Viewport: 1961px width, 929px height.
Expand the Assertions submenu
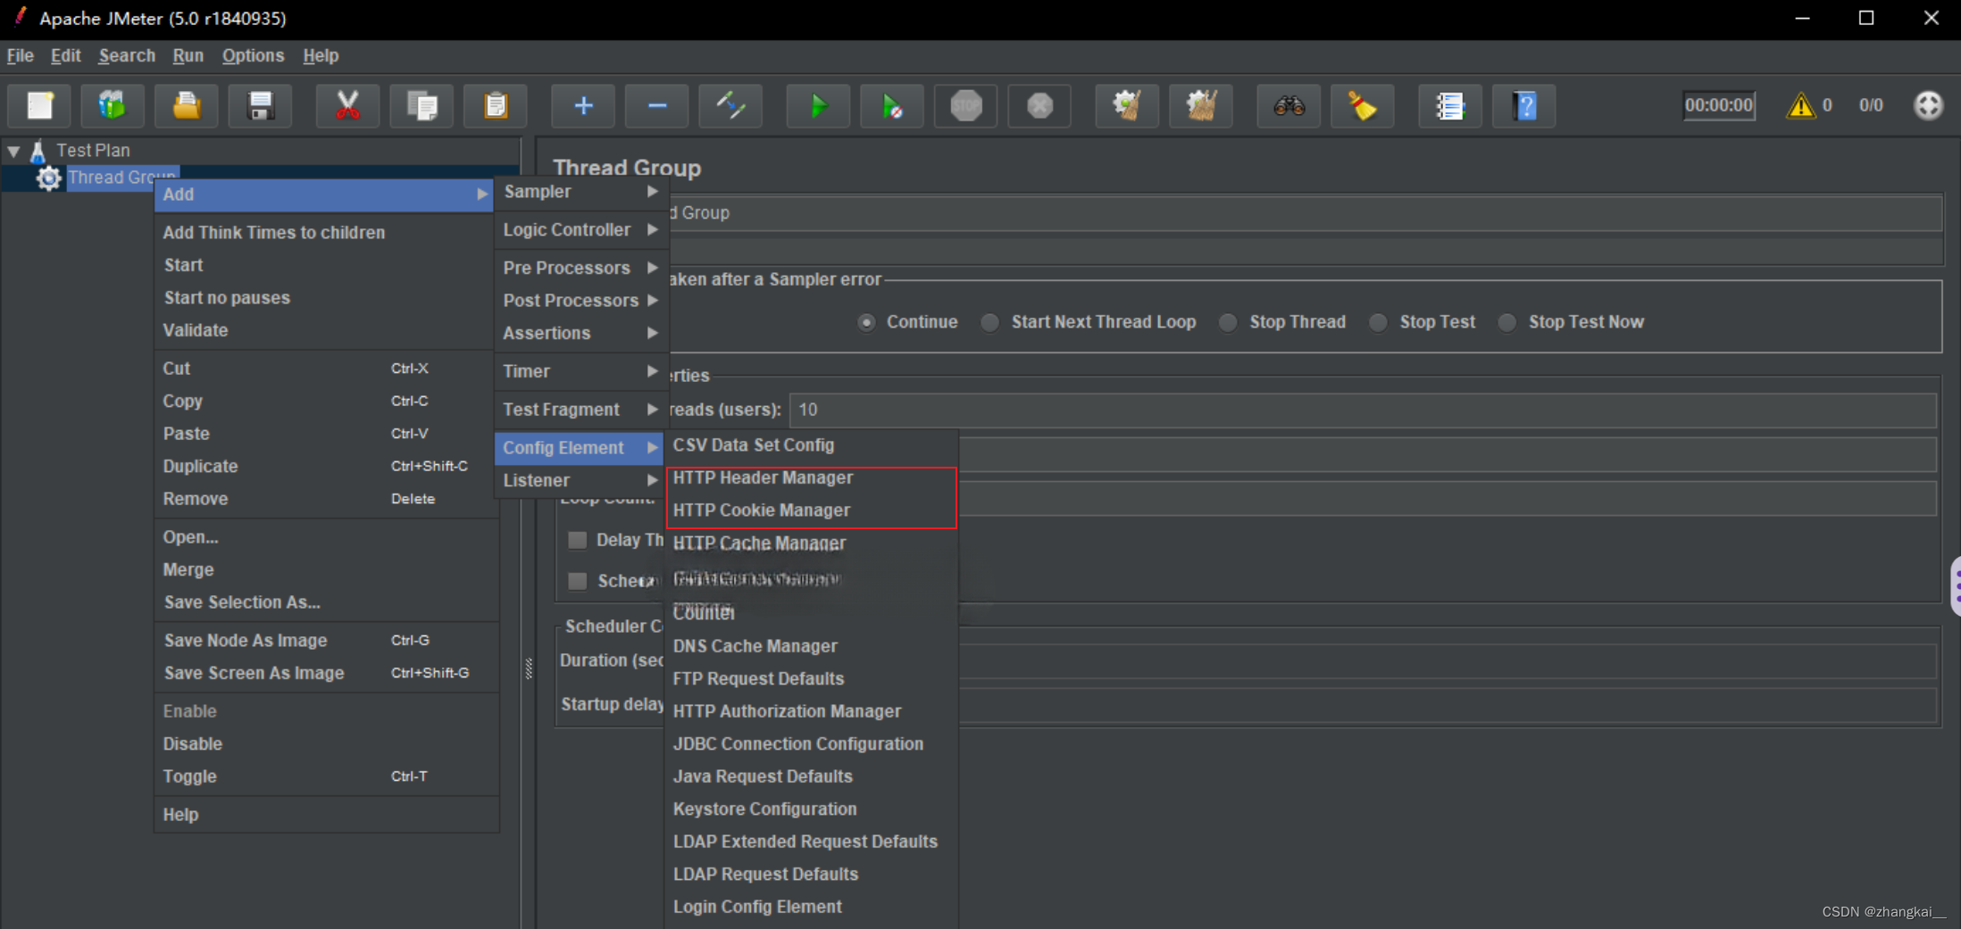pyautogui.click(x=580, y=333)
